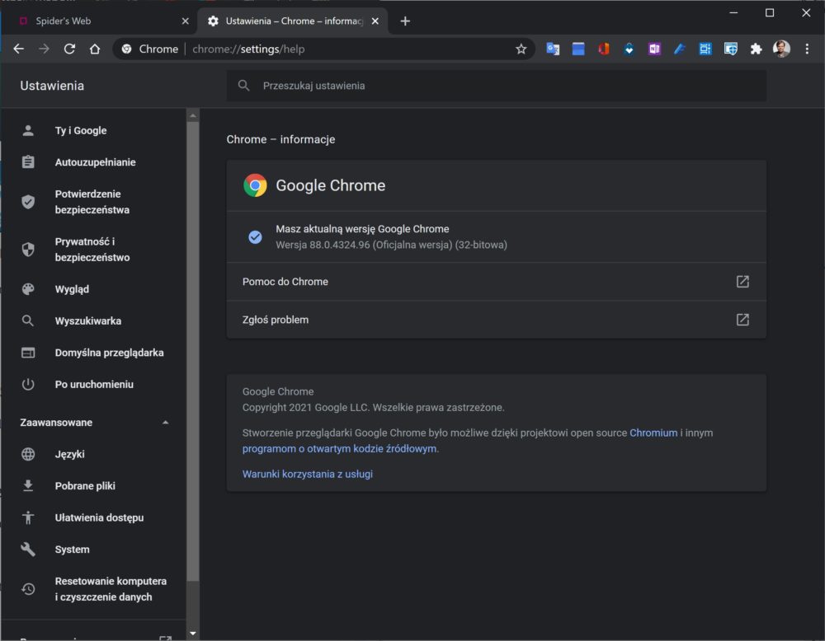Click the person icon beside Ty i Google
The height and width of the screenshot is (641, 825).
[28, 130]
